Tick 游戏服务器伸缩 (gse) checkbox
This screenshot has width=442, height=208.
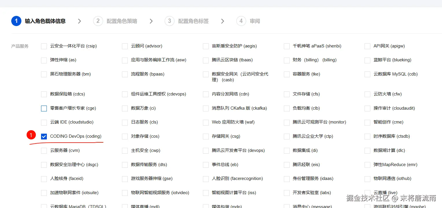click(125, 179)
